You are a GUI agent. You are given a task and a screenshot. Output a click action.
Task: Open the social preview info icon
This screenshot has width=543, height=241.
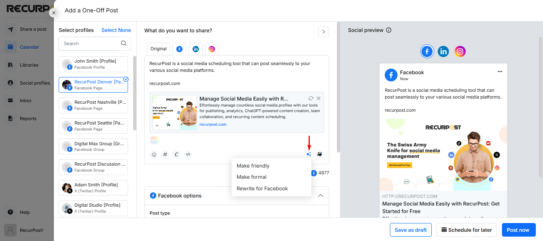tap(389, 30)
